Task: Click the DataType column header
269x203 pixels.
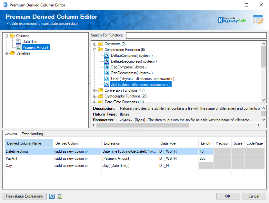Action: [178, 143]
